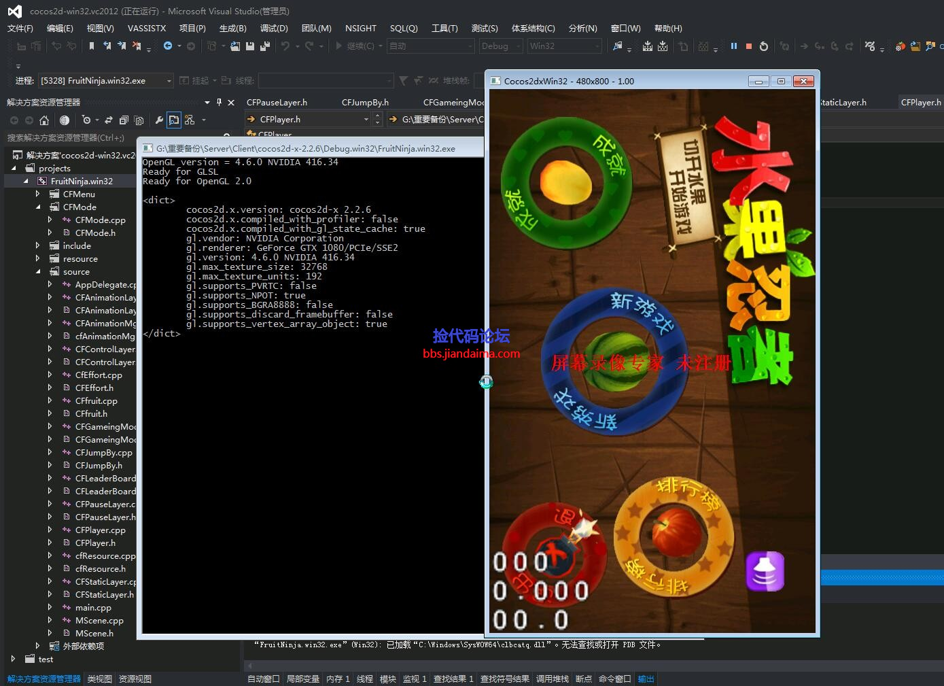Pause debugging with the break-all button

(x=734, y=46)
